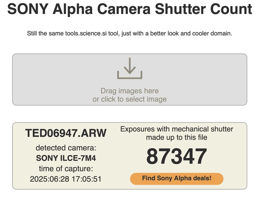Click the 'or click to select image' text
Viewport: 267px width, 199px height.
pyautogui.click(x=129, y=99)
